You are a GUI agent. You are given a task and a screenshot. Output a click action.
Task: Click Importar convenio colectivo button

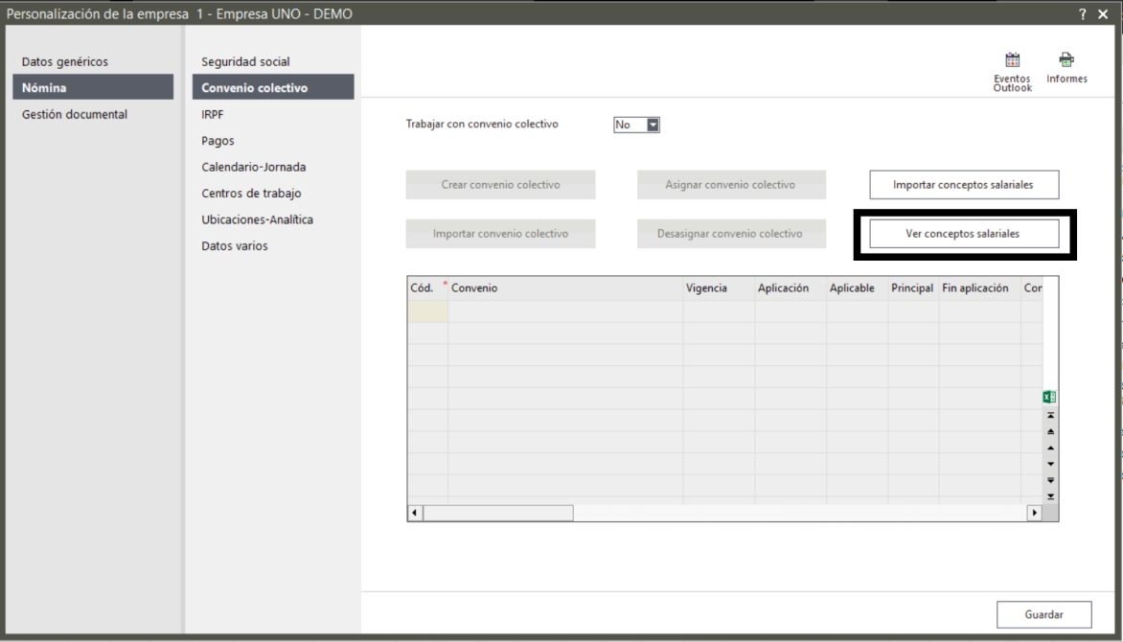click(x=500, y=234)
